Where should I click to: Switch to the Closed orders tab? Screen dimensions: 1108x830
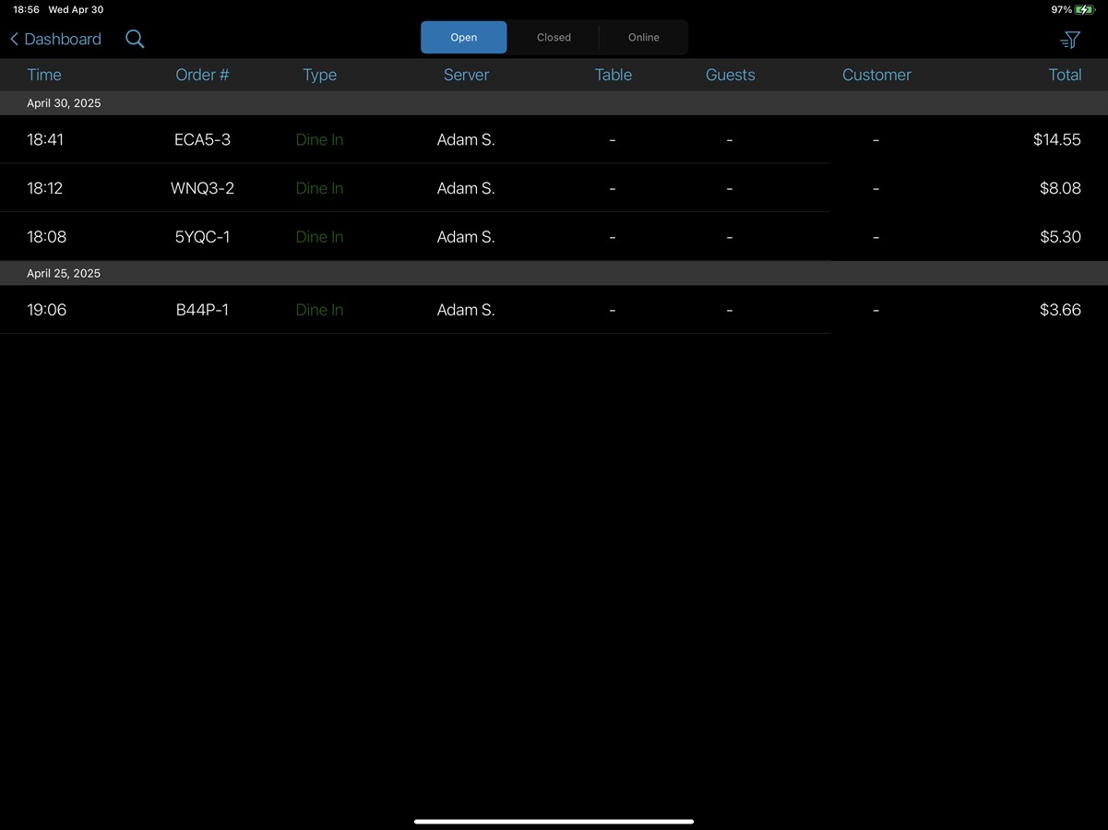[x=554, y=37]
